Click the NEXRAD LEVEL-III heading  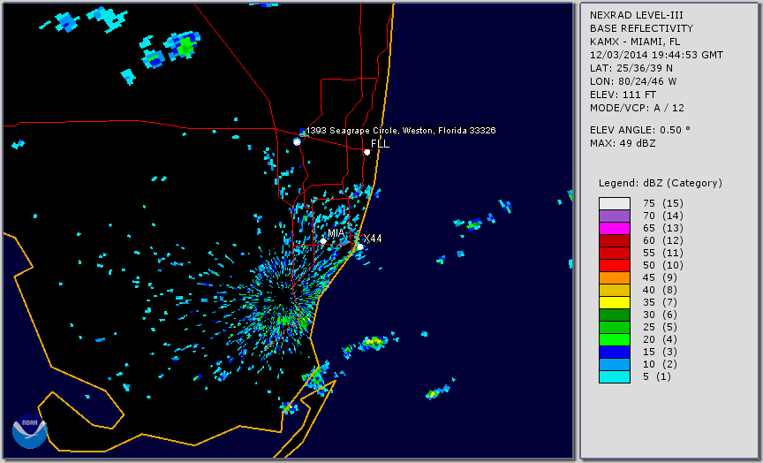click(x=637, y=16)
